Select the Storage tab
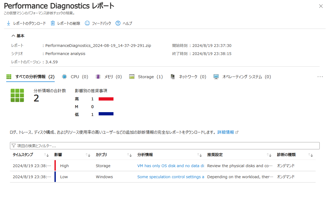 tap(146, 77)
